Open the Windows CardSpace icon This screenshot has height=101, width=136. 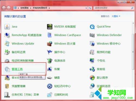pyautogui.click(x=50, y=35)
